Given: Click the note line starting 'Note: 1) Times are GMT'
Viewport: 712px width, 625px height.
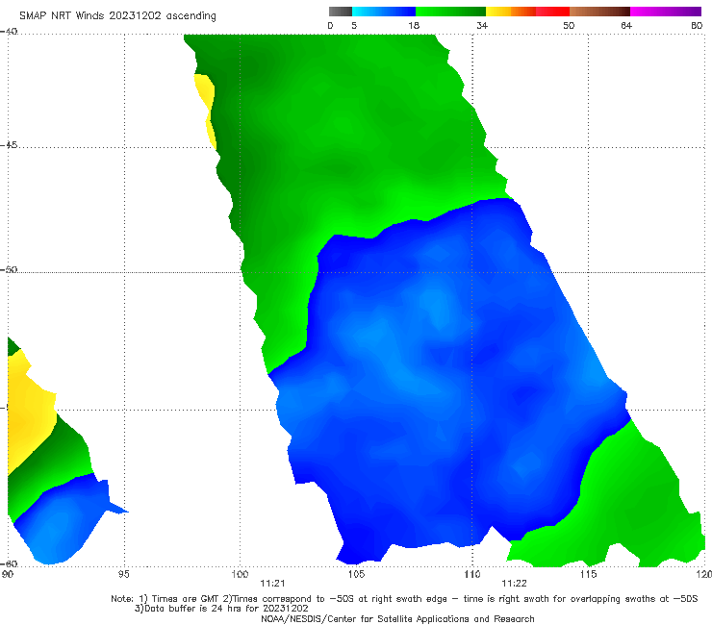Looking at the screenshot, I should [404, 599].
